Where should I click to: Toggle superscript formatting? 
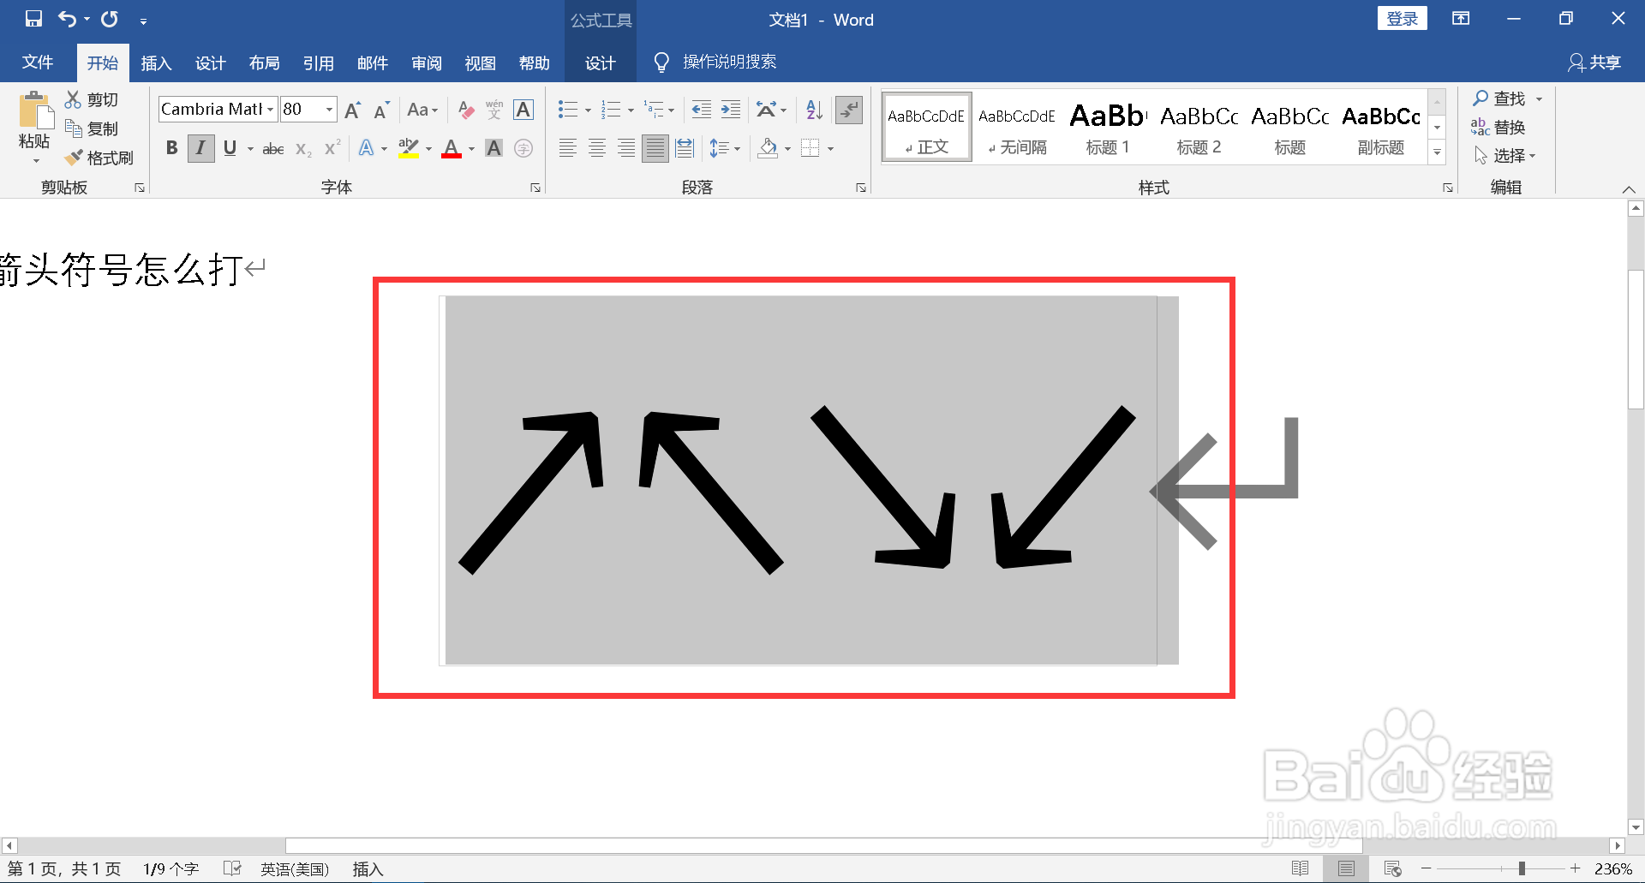pyautogui.click(x=332, y=148)
